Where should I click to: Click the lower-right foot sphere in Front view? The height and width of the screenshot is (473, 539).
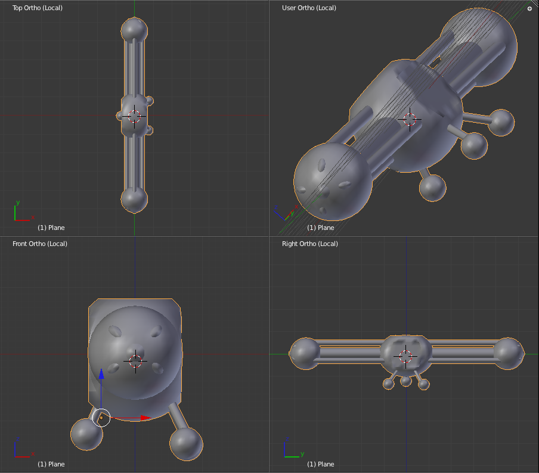pyautogui.click(x=186, y=443)
